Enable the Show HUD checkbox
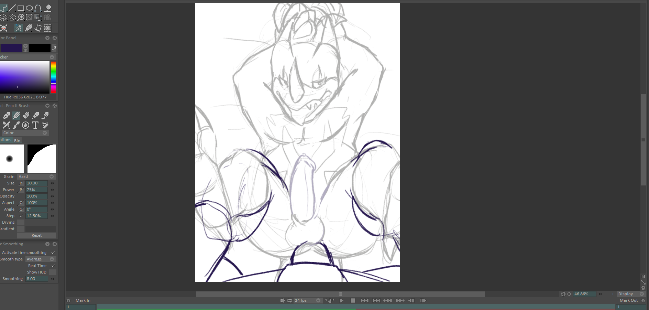Screen dimensions: 649x310 [x=53, y=272]
